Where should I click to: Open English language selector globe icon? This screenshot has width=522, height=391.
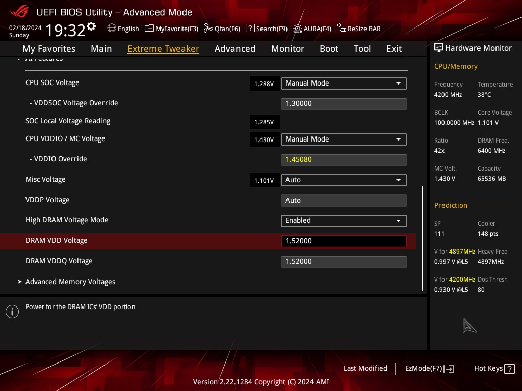(x=112, y=29)
